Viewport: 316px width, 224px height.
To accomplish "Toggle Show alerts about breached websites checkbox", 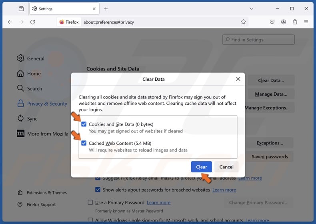I will click(98, 190).
